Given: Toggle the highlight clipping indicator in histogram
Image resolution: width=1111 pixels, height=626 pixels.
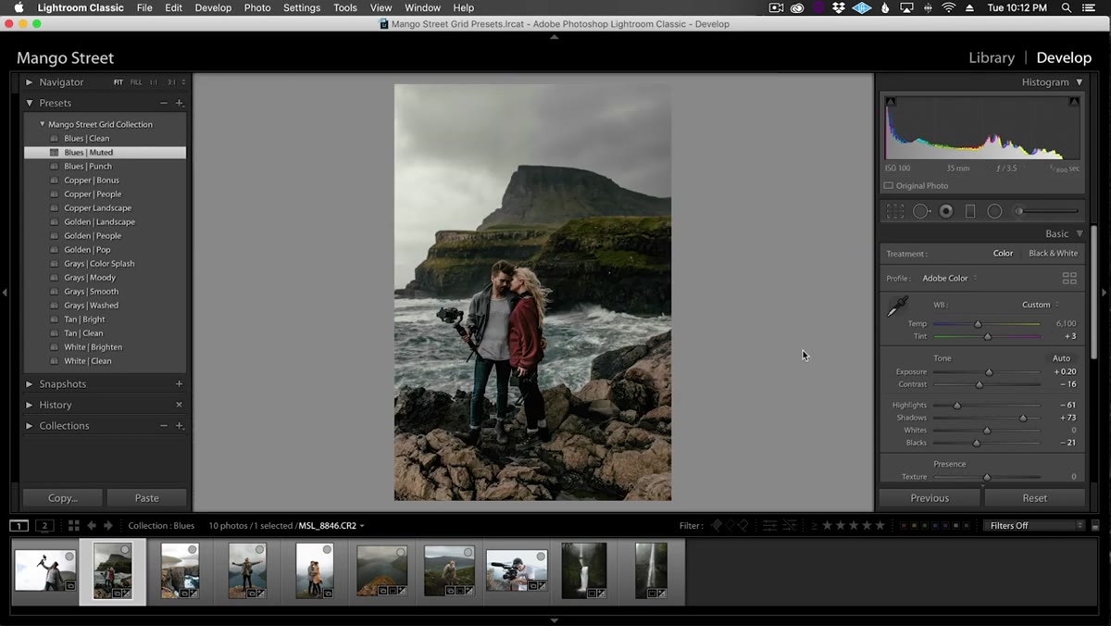Looking at the screenshot, I should [1075, 102].
